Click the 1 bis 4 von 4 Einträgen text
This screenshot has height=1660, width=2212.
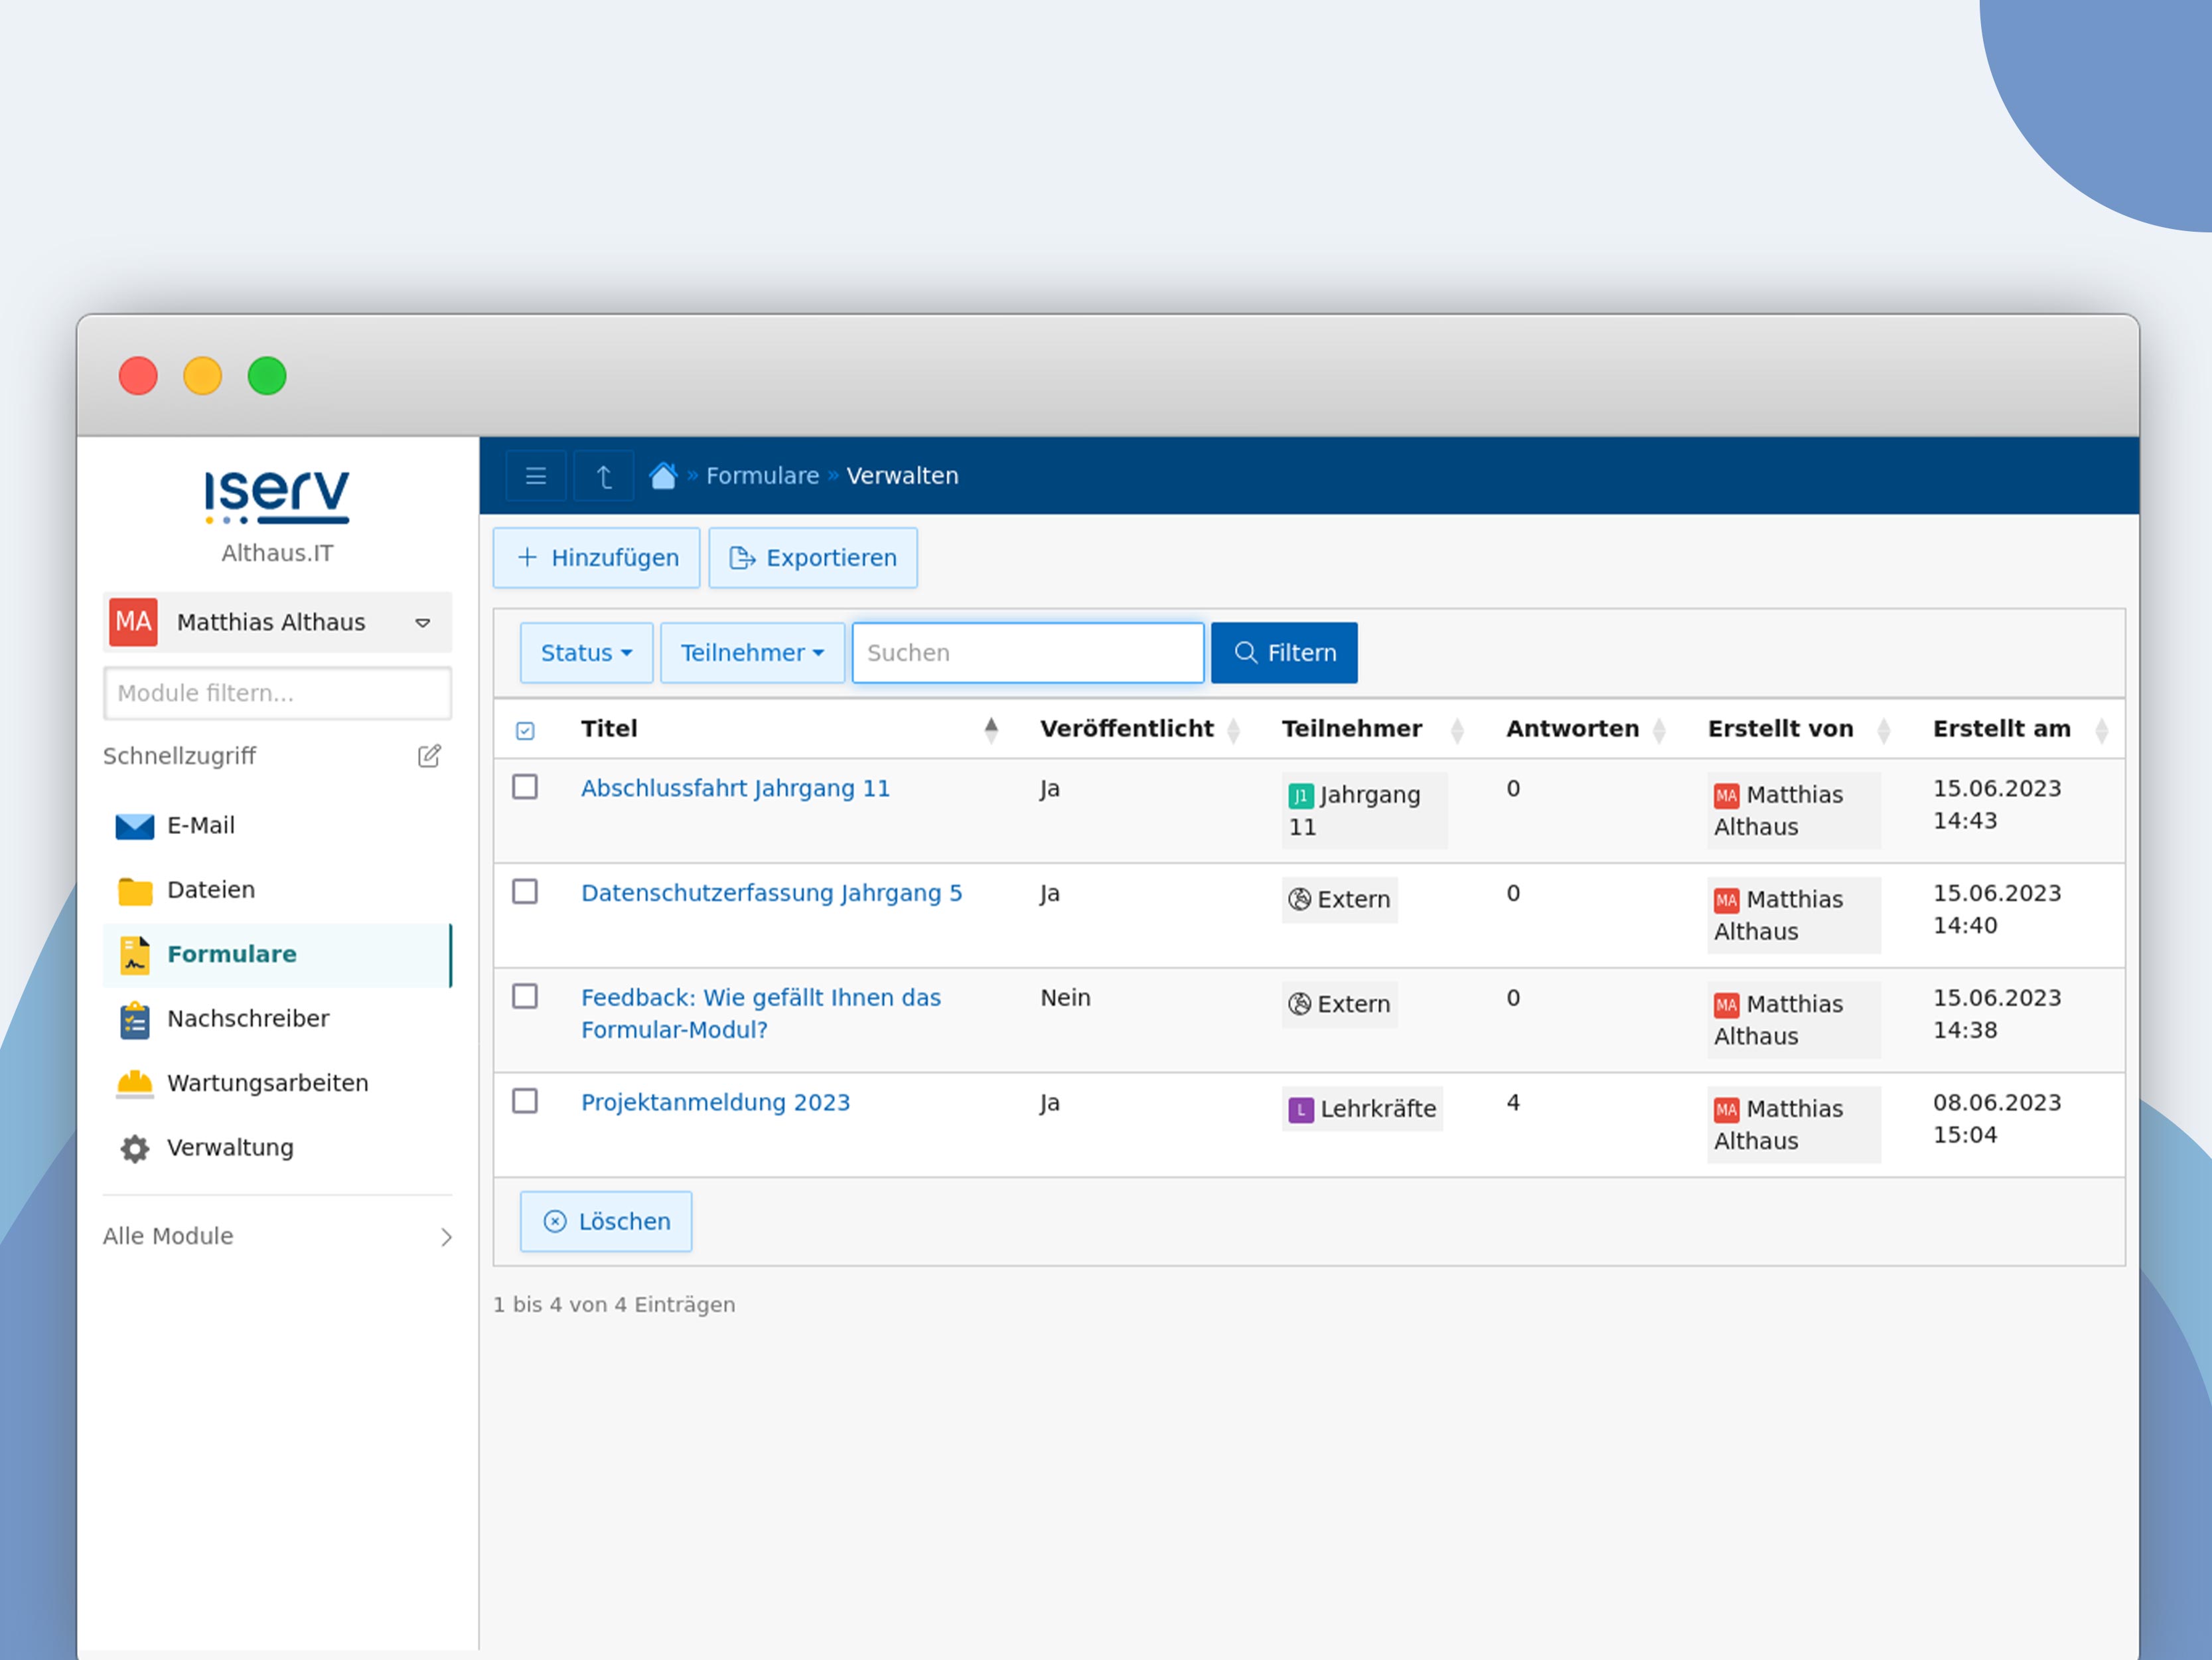tap(614, 1305)
